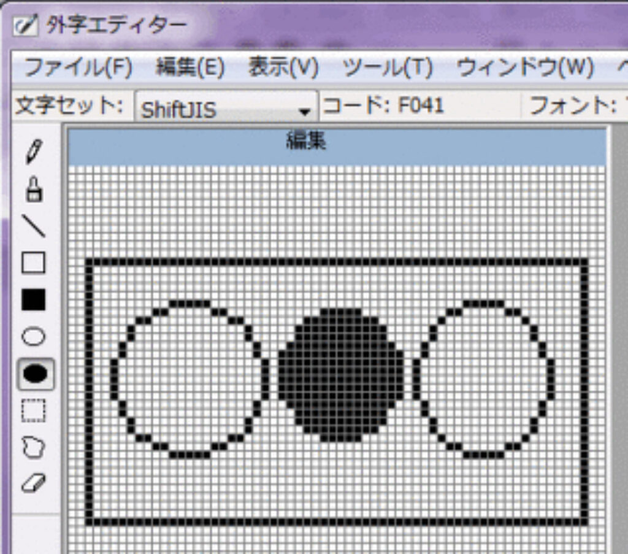628x554 pixels.
Task: Click the filled black circle in the grid
Action: tap(341, 375)
